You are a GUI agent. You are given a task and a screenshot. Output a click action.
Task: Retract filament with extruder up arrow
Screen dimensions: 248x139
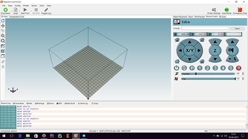(232, 42)
